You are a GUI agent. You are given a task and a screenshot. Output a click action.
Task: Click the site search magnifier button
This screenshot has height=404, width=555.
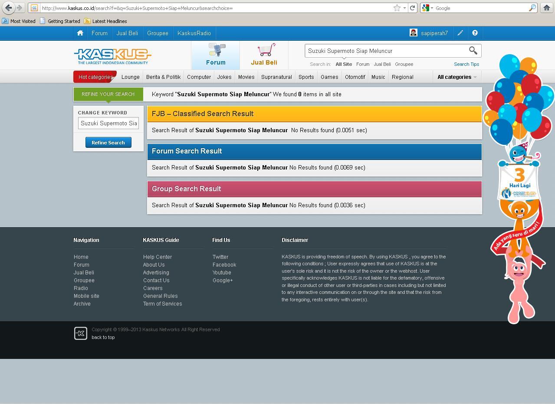click(473, 51)
